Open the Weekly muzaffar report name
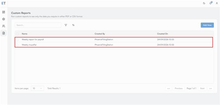 29,45
